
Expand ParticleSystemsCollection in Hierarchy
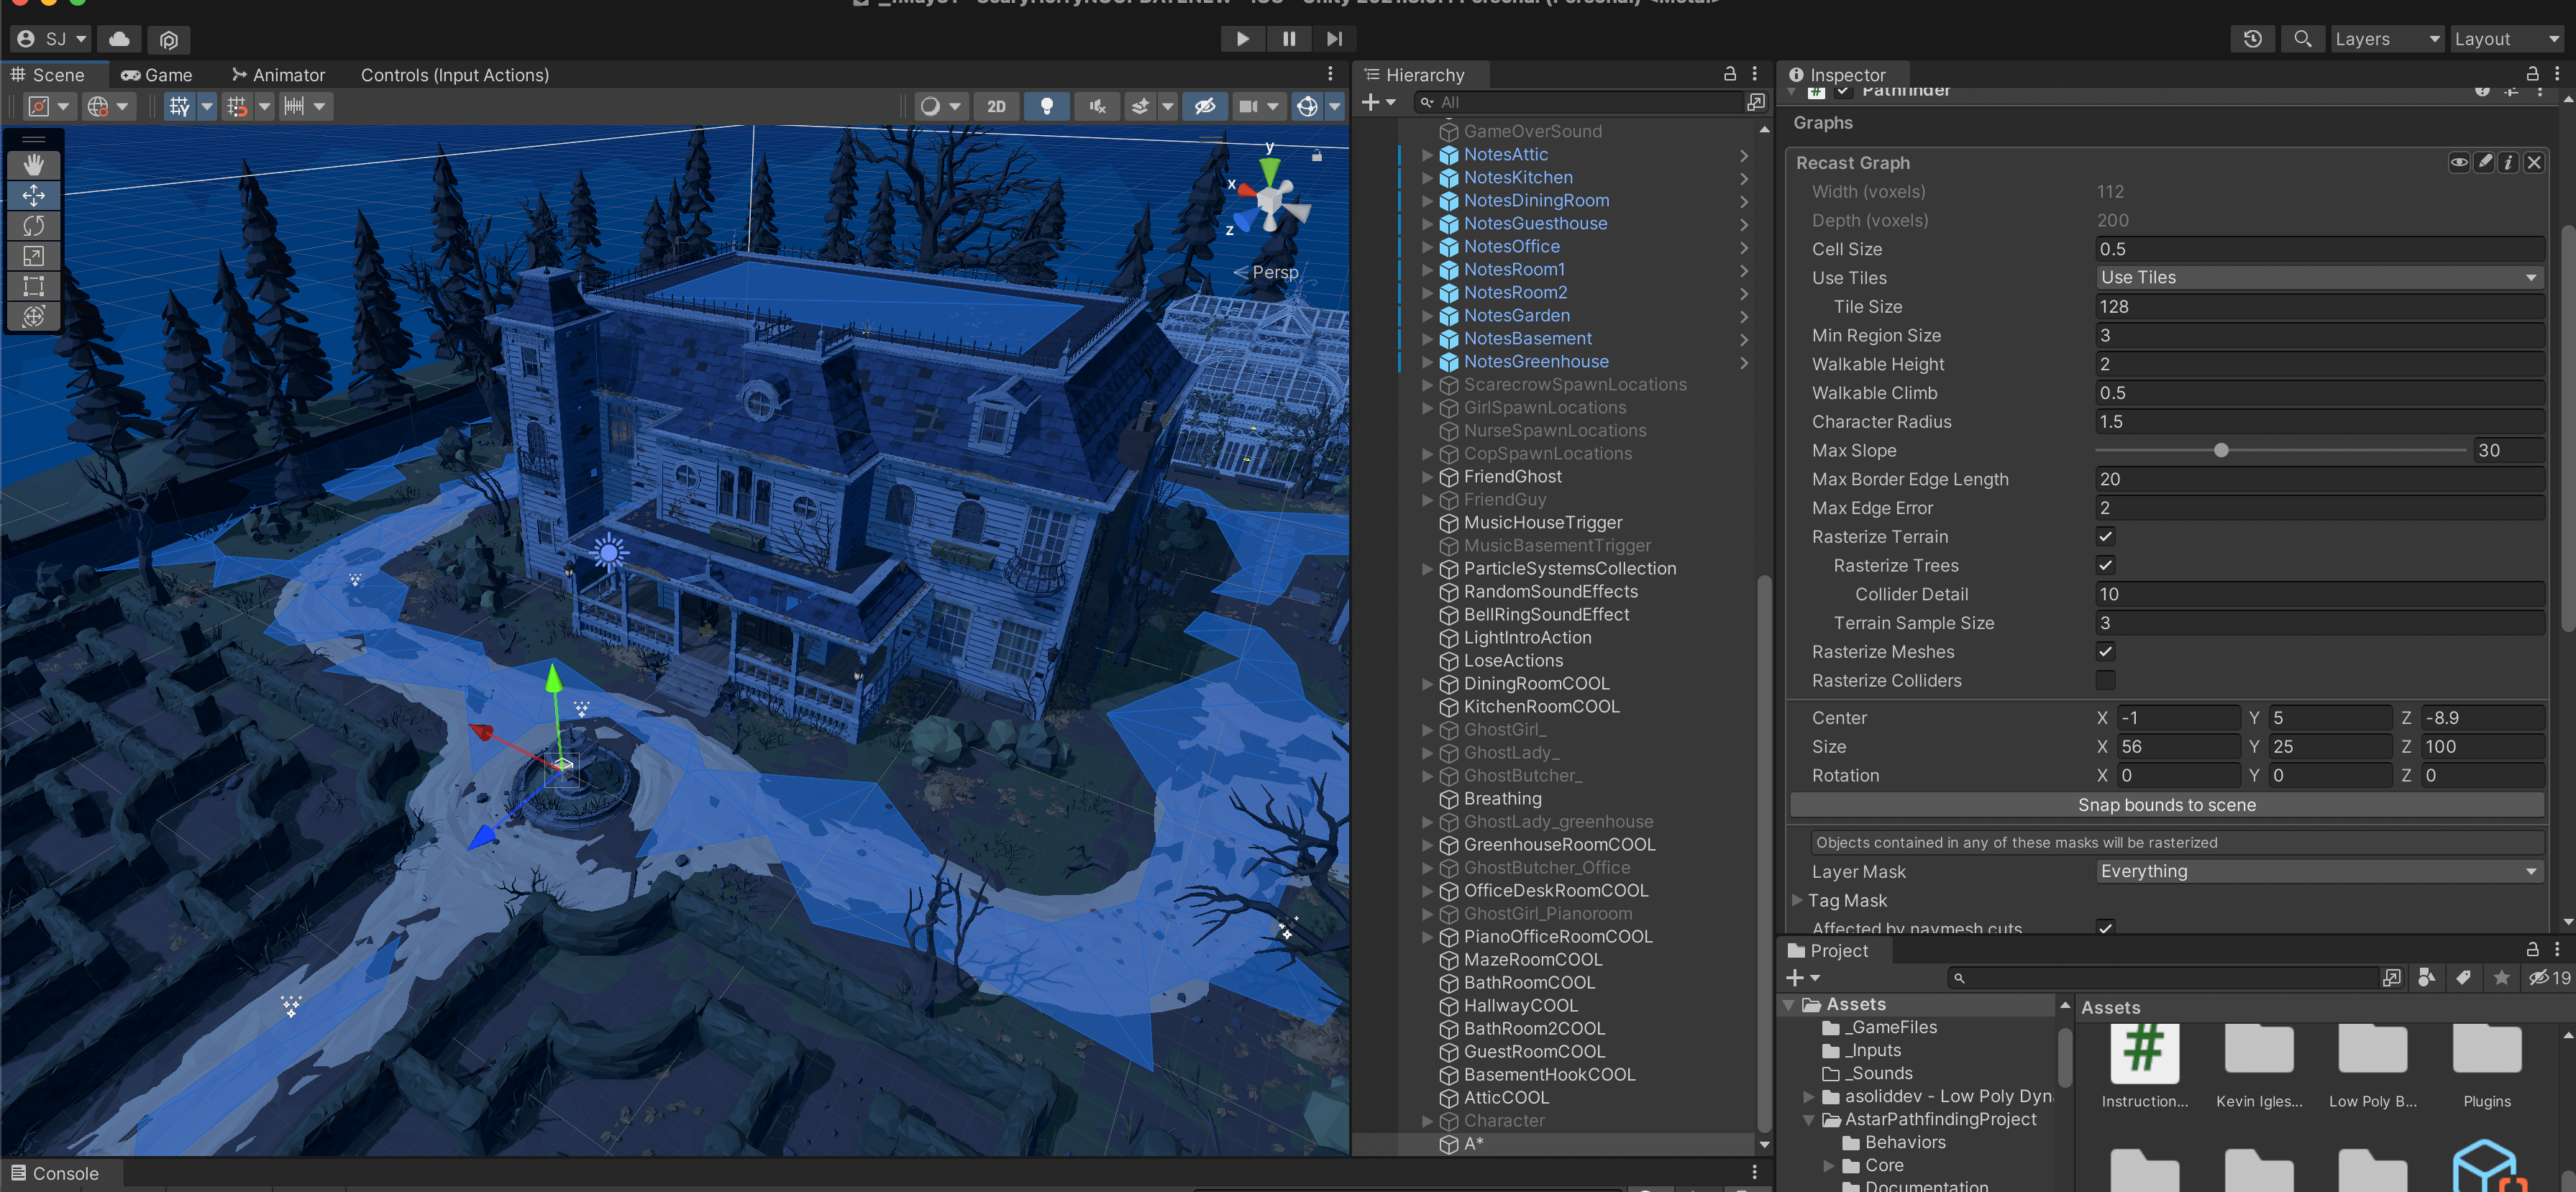coord(1427,568)
